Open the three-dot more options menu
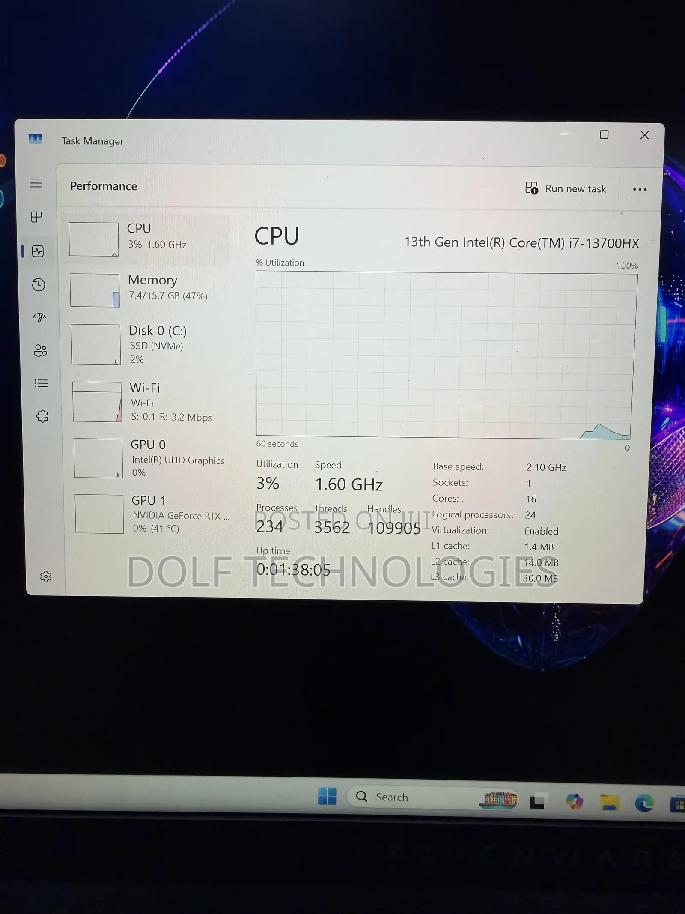This screenshot has width=685, height=914. coord(640,189)
